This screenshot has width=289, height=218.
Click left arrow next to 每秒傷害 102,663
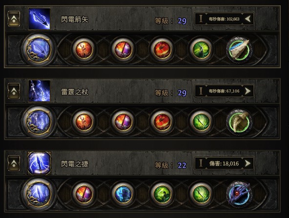click(x=248, y=18)
